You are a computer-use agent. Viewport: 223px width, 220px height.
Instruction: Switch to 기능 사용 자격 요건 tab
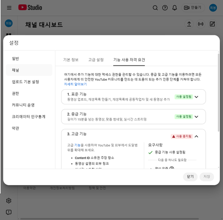[129, 60]
